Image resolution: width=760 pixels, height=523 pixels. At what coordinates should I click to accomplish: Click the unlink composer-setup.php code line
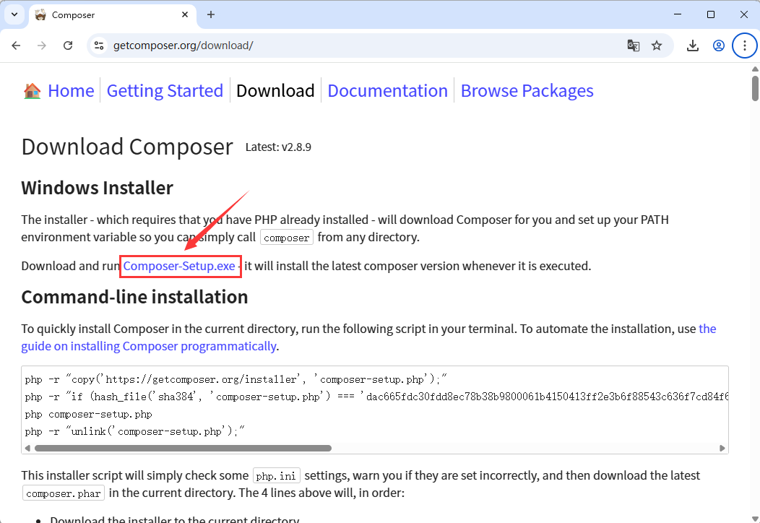[135, 431]
